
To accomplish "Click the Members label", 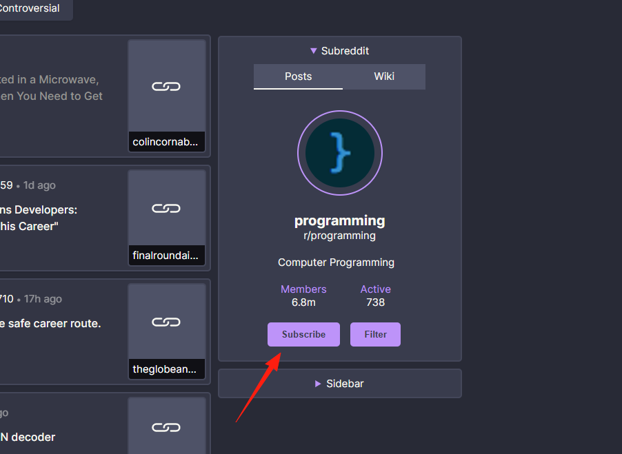I will coord(303,289).
